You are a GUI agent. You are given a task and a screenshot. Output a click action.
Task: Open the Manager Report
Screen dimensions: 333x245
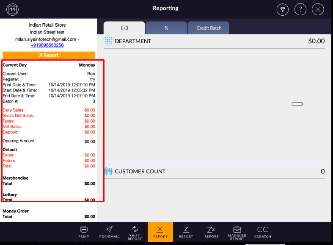(x=237, y=233)
